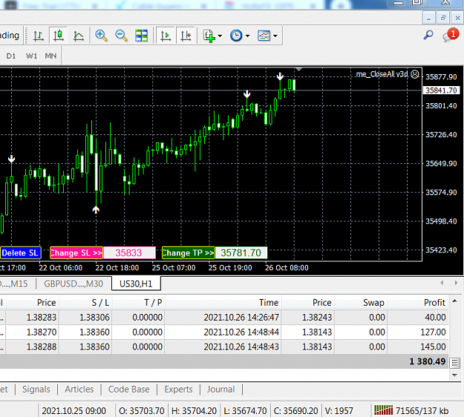Open the search magnifier icon
Screen dimensions: 464x417
(x=428, y=36)
